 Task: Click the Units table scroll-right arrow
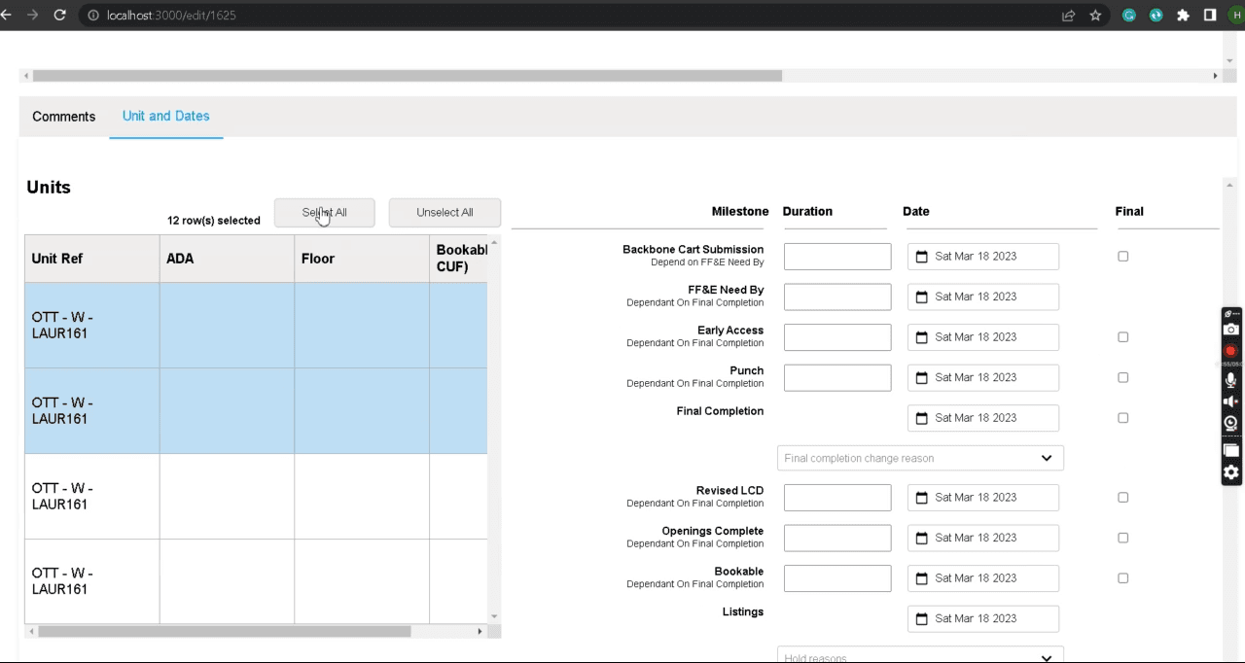click(480, 632)
